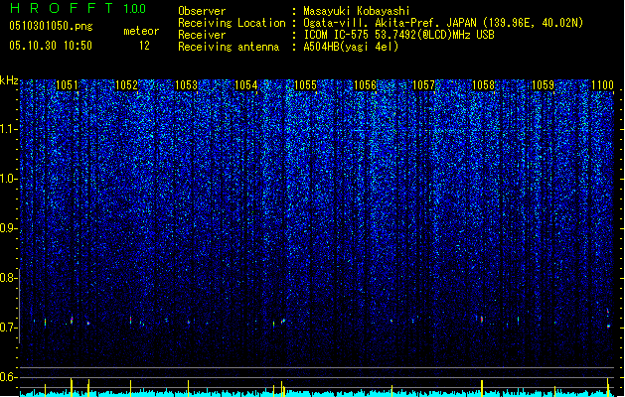Click the meteor echo just before 1055

click(x=283, y=321)
